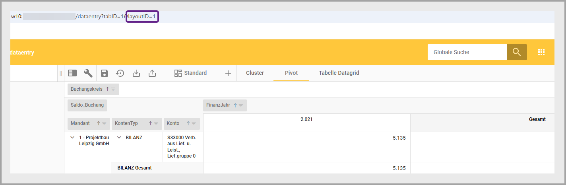Screen dimensions: 566x185
Task: Click the download icon in toolbar
Action: click(136, 73)
